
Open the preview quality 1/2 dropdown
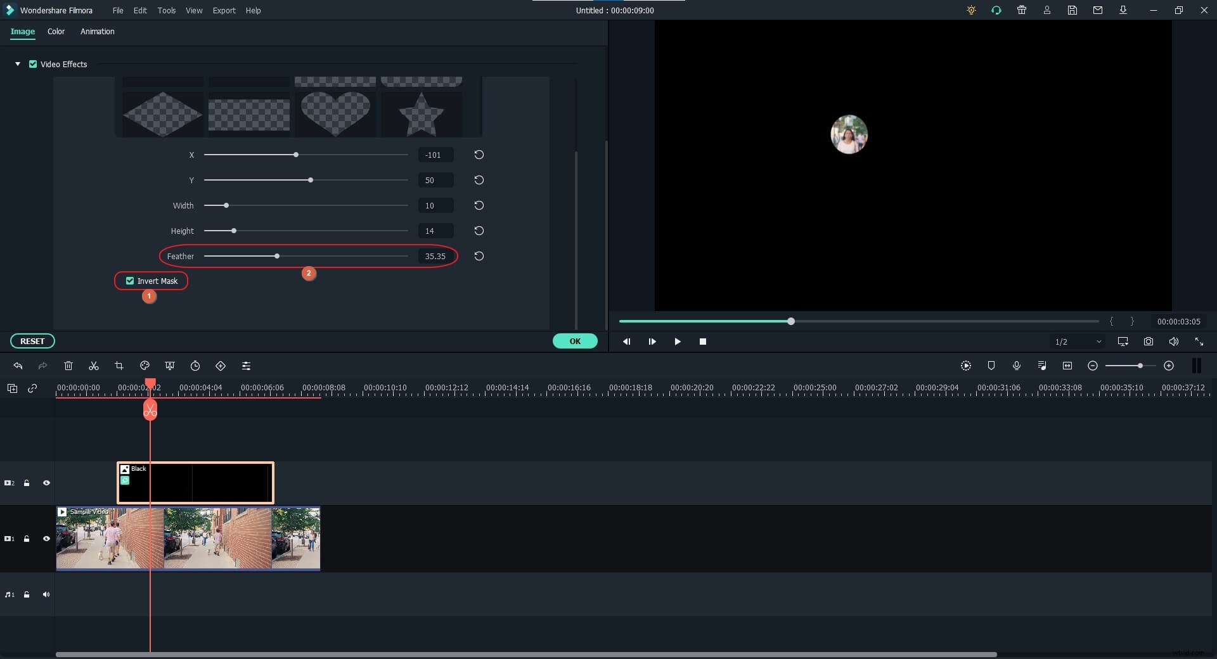point(1078,342)
